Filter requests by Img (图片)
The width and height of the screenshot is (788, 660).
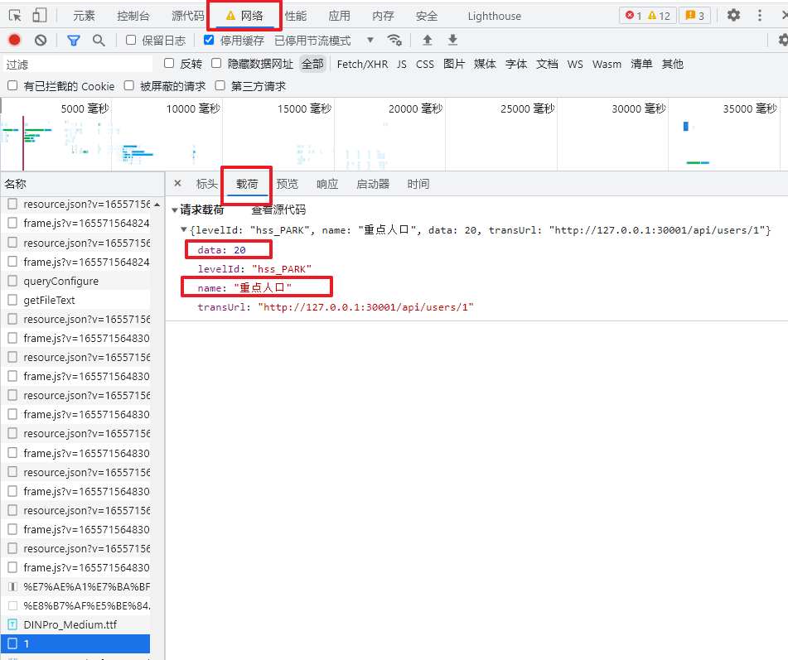point(454,64)
